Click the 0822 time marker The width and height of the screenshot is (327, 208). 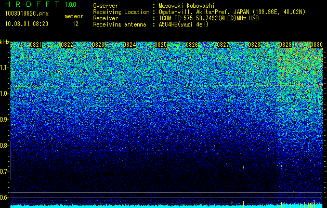67,45
